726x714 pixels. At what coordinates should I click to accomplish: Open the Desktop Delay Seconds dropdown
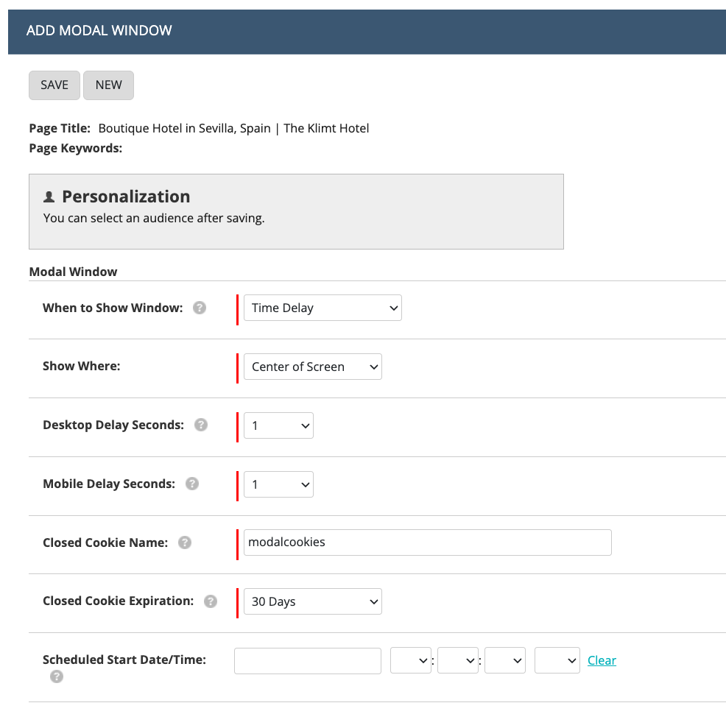click(x=278, y=425)
